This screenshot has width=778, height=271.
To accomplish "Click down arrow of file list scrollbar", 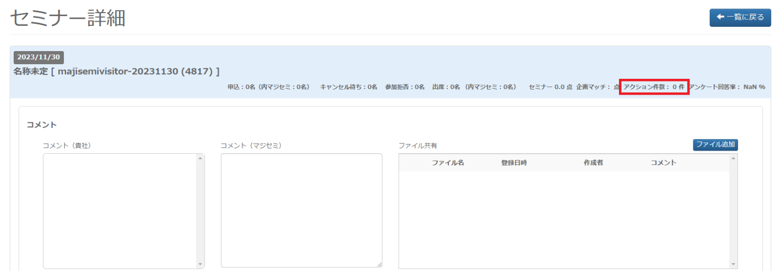I will click(733, 264).
